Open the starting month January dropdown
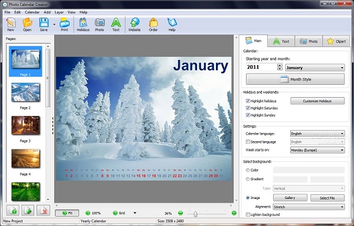 click(315, 68)
